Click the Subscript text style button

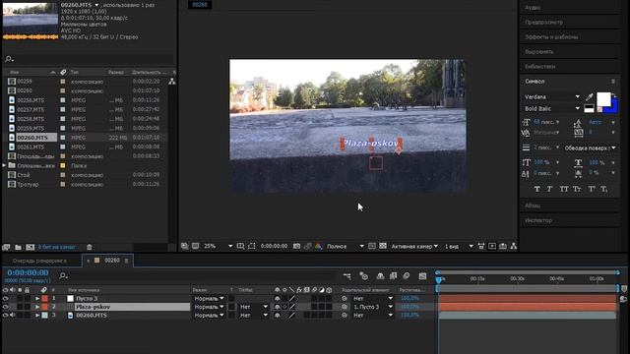[603, 189]
